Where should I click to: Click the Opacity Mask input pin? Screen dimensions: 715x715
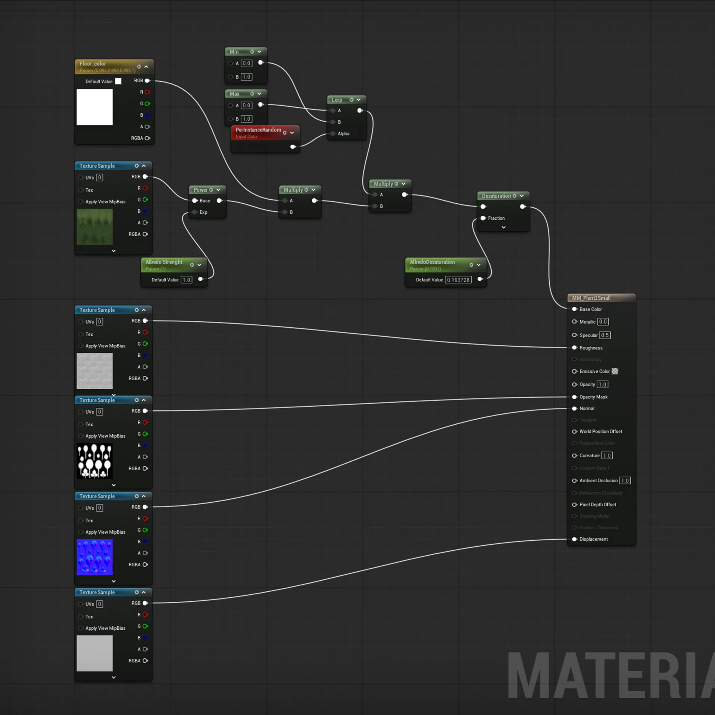pyautogui.click(x=575, y=397)
